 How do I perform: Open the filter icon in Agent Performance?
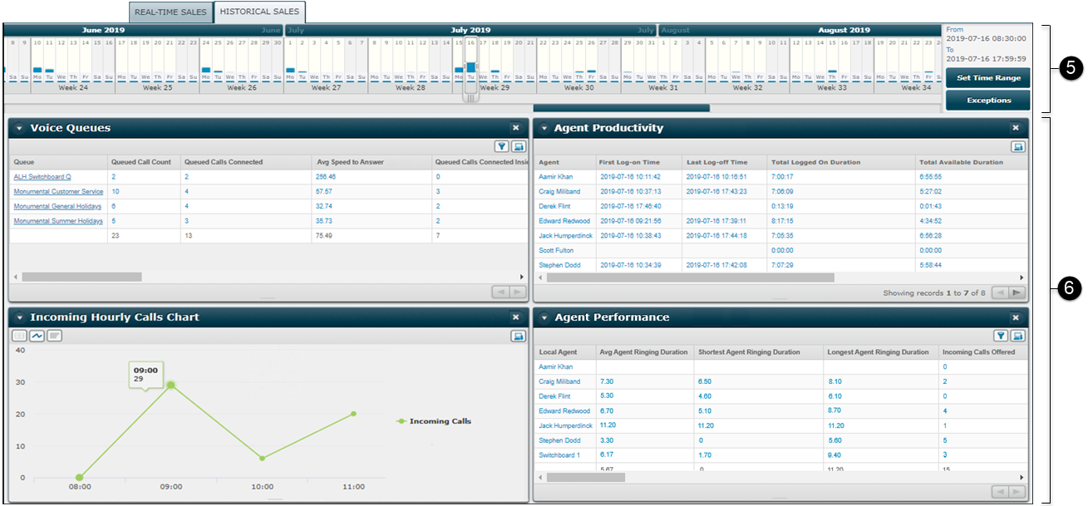[1002, 336]
